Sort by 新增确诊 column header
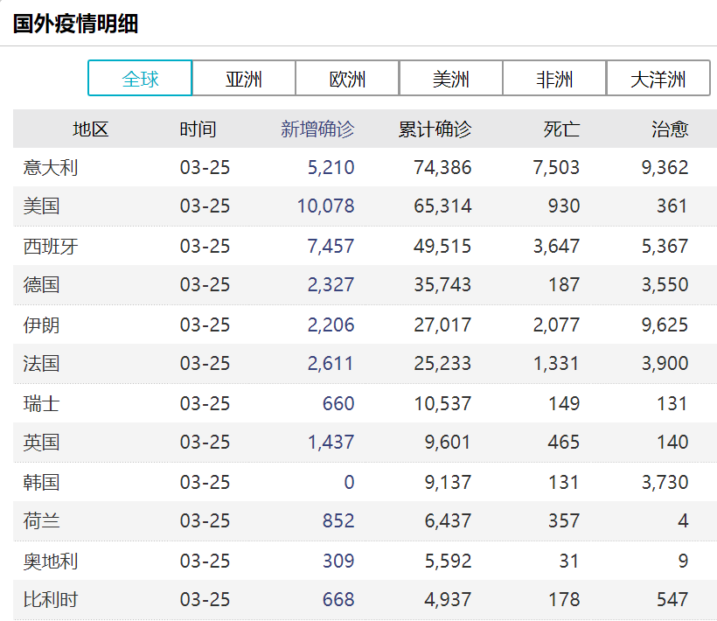The height and width of the screenshot is (621, 717). tap(317, 129)
